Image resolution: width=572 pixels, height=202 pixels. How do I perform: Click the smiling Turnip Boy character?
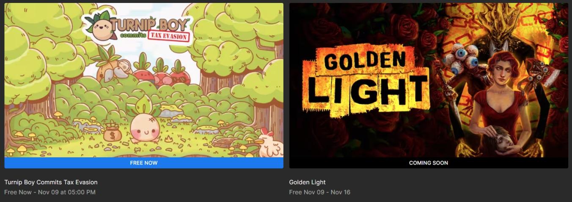coord(143,124)
